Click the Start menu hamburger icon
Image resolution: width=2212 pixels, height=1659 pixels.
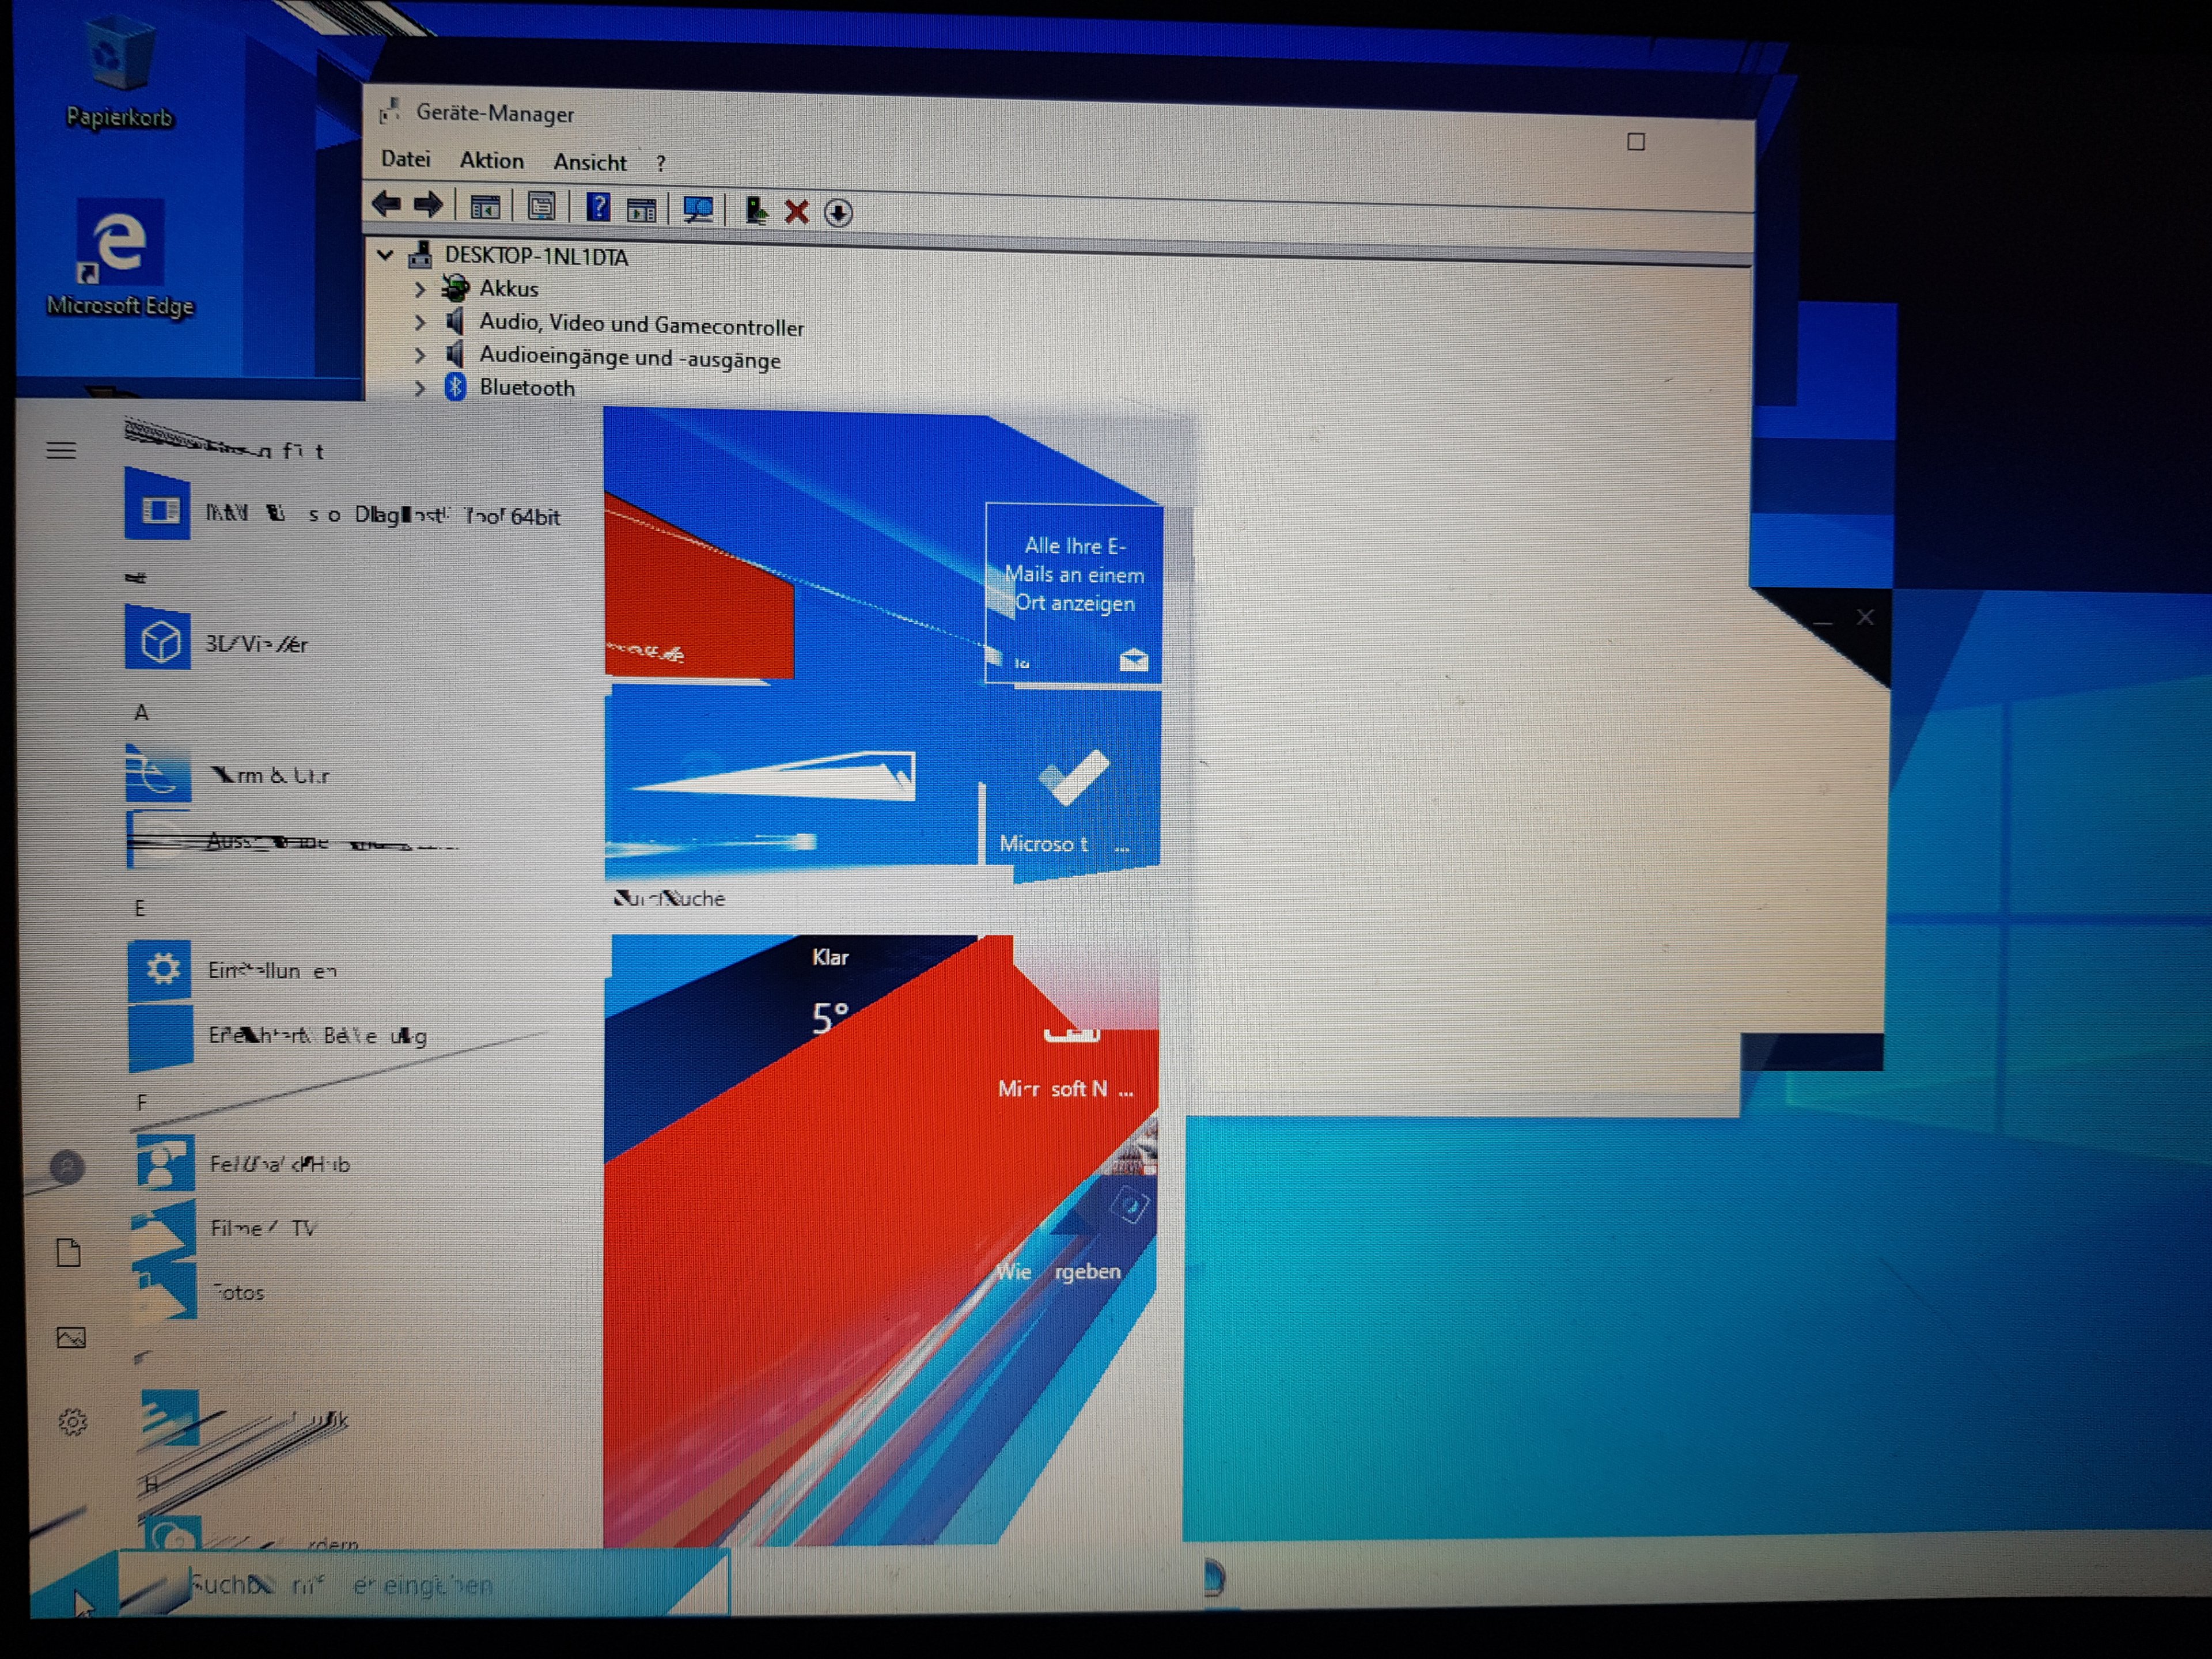(61, 451)
